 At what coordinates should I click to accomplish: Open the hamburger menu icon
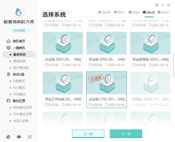tap(157, 5)
